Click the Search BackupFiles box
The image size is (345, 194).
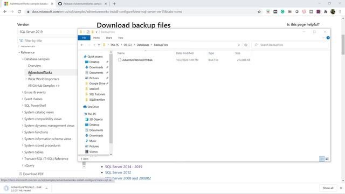click(x=289, y=45)
